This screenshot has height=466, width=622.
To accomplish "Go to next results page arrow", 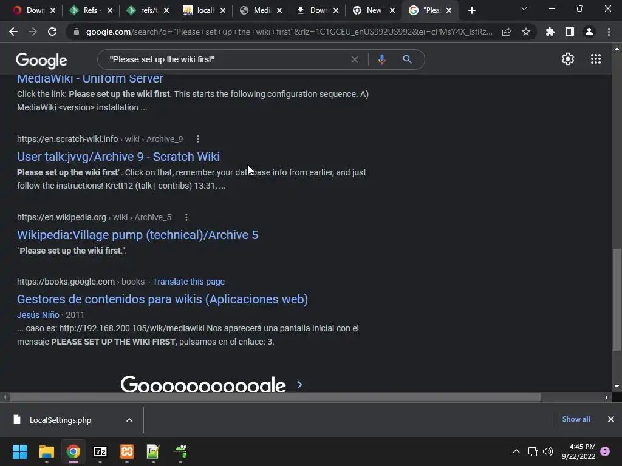I will [x=300, y=385].
